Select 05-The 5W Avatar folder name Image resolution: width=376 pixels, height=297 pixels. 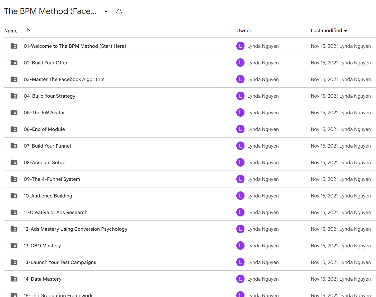tap(44, 112)
